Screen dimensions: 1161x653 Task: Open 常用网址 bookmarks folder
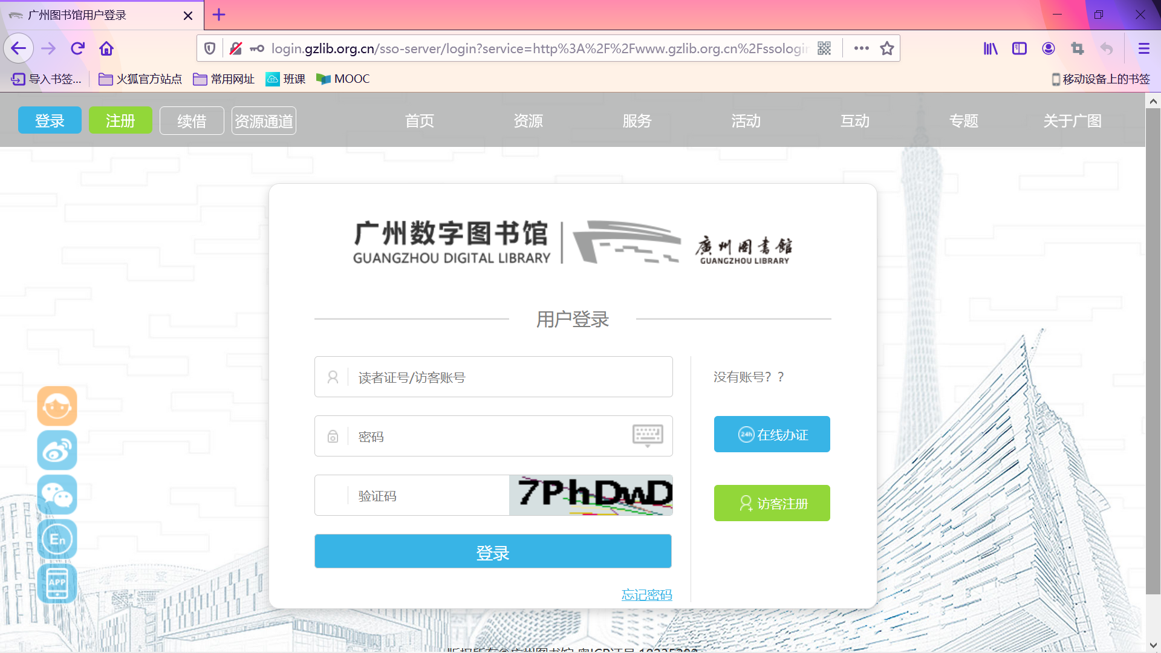[x=224, y=79]
